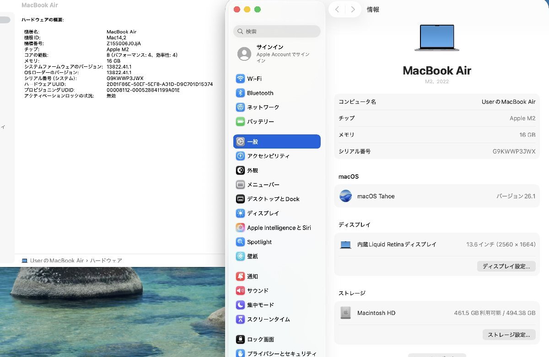Click the コンピュータ名 value field
Screen dimensions: 549x357
[508, 102]
